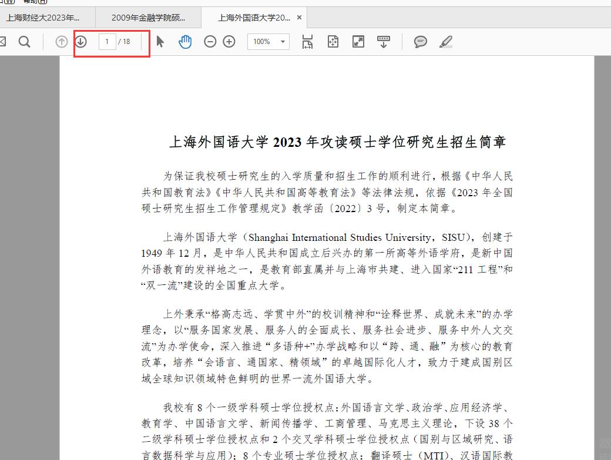
Task: Click the line starting 硕士研究生招生工作管理规定
Action: (x=299, y=209)
